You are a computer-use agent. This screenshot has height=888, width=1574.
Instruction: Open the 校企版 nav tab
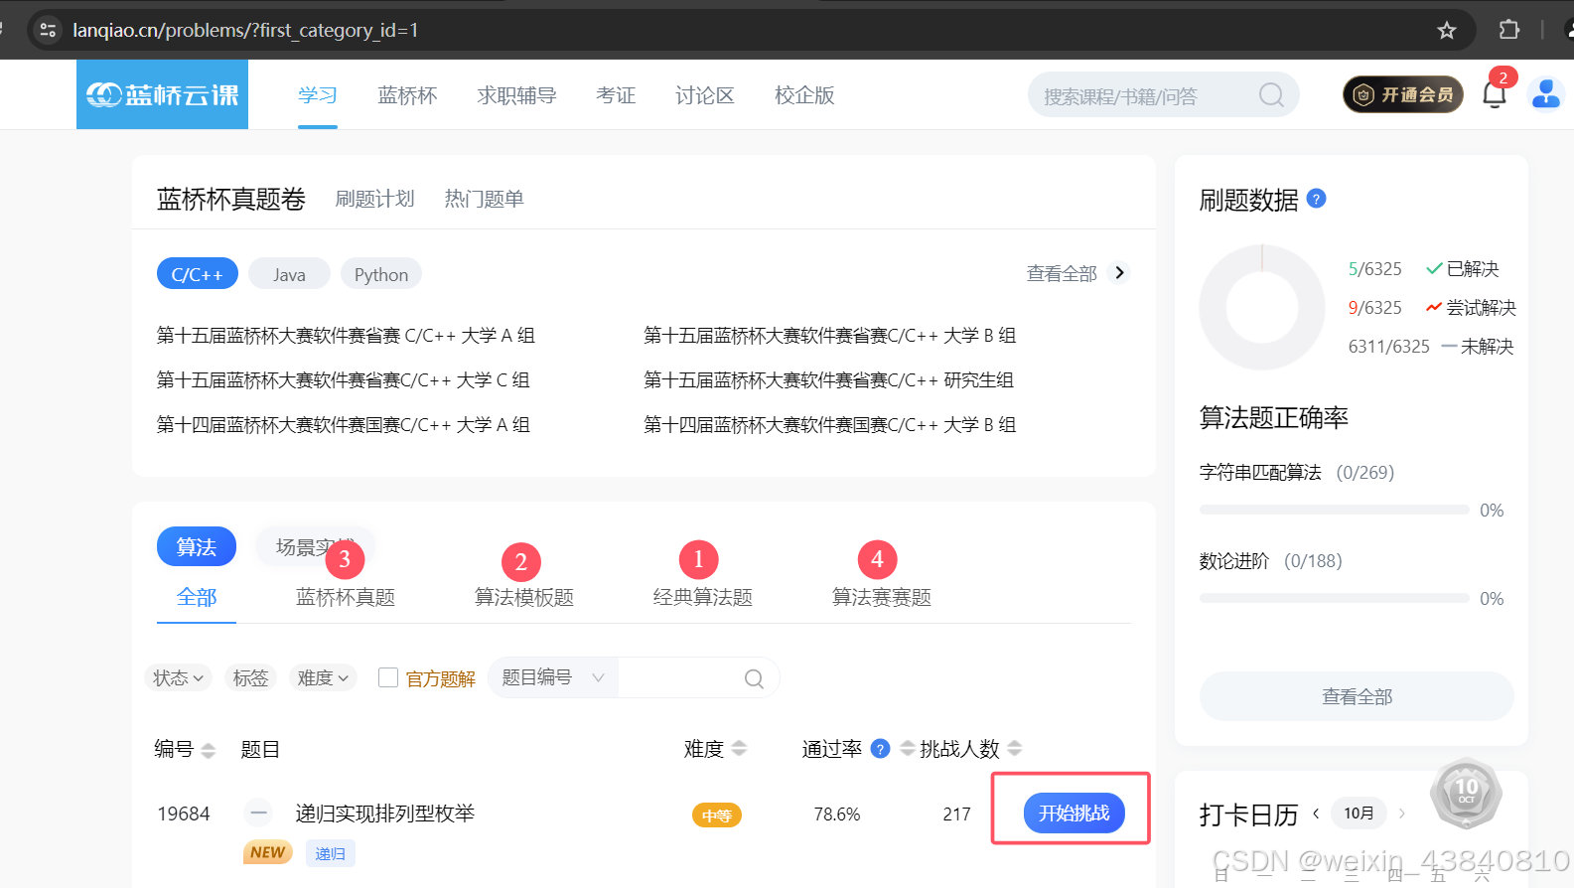(x=804, y=95)
